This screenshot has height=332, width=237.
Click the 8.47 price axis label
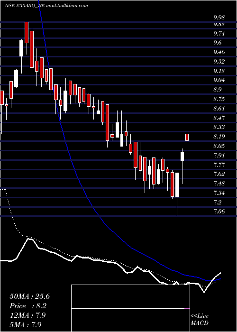pyautogui.click(x=219, y=118)
